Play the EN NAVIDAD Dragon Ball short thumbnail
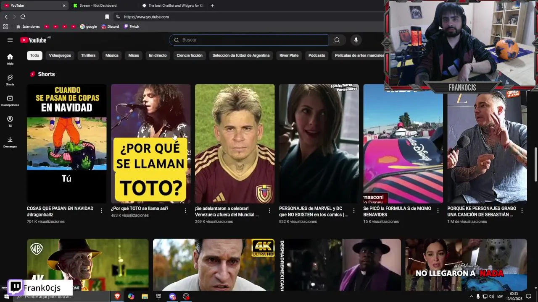Viewport: 538px width, 302px height. pos(67,143)
